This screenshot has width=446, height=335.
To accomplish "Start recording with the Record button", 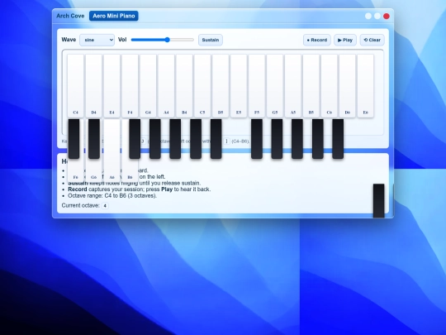I will (317, 40).
